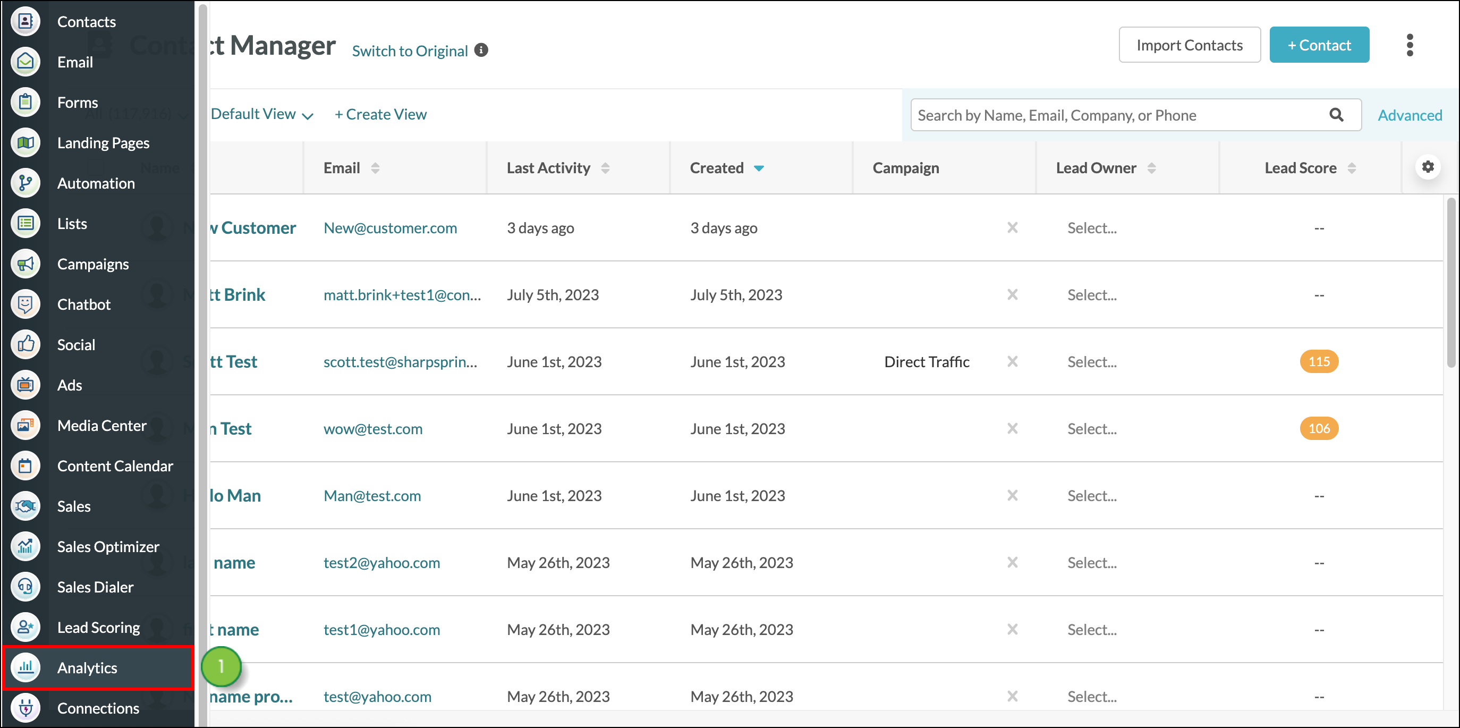Open the Media Center picture icon
The image size is (1460, 728).
point(26,425)
